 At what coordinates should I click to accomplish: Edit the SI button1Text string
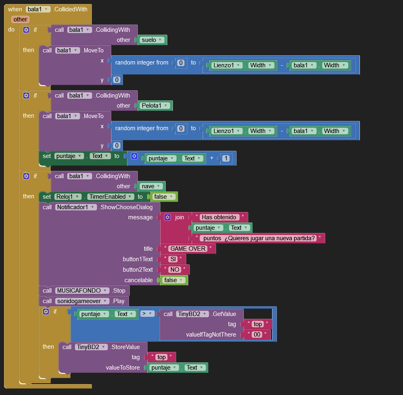coord(173,259)
